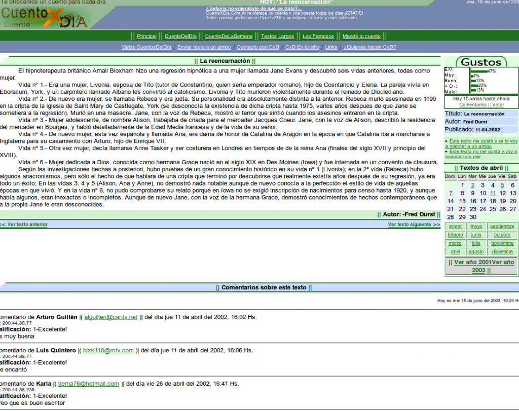Open the Principal menu link
Viewport: 519px width, 411px height.
(x=146, y=36)
